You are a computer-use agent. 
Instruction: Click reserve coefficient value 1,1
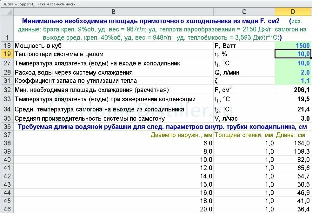[x=293, y=81]
